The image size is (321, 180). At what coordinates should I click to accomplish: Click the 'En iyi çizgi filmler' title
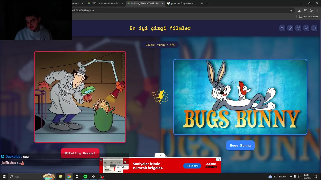pos(160,28)
